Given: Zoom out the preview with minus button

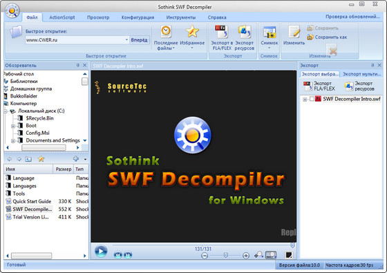Looking at the screenshot, I should [x=205, y=256].
